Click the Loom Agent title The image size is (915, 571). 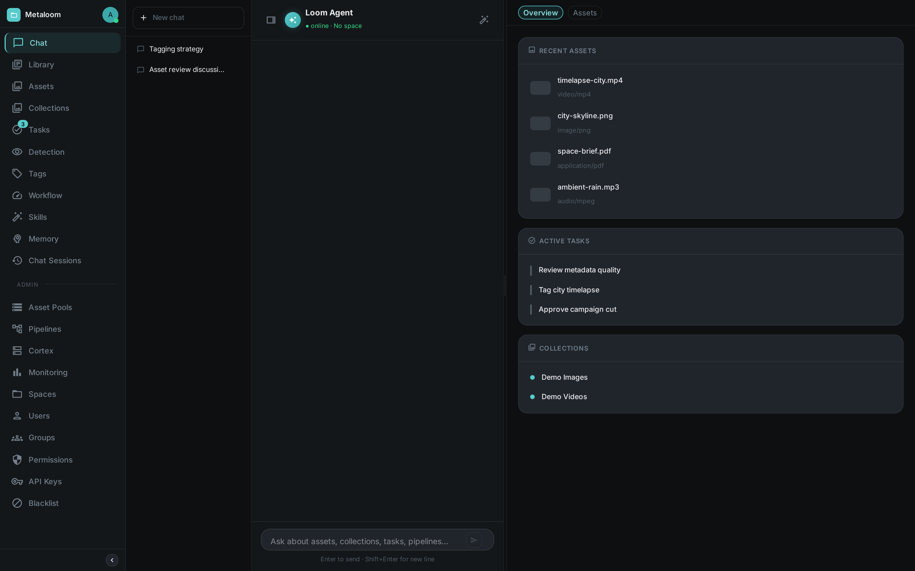[329, 13]
